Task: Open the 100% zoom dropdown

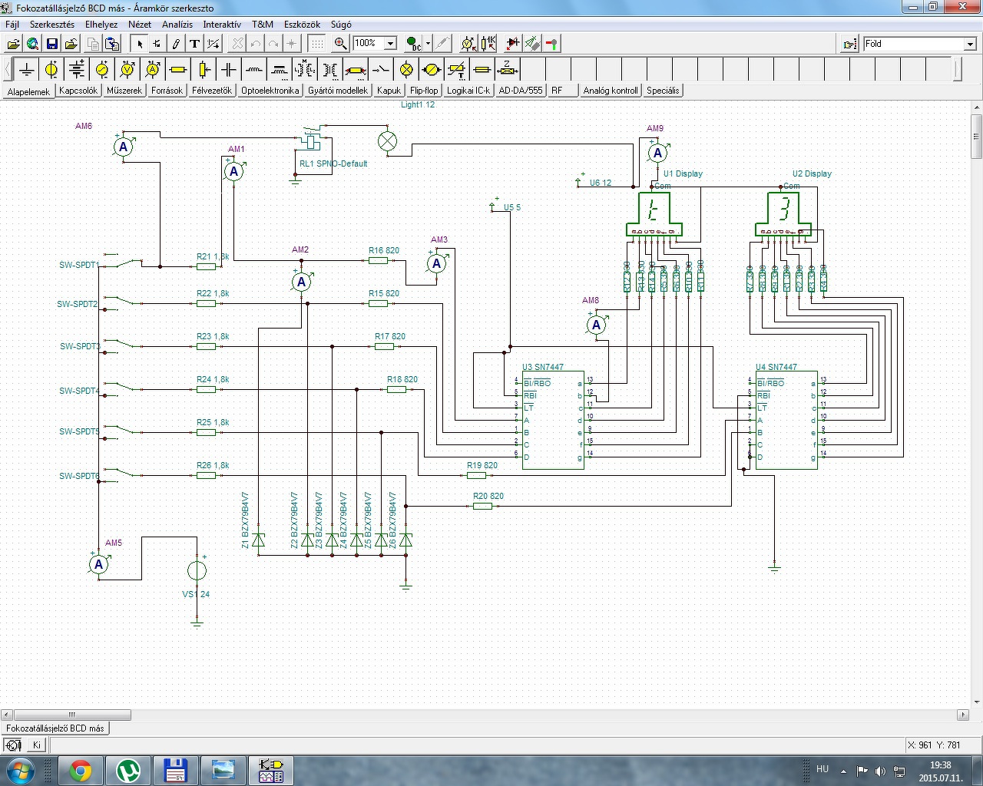Action: coord(390,44)
